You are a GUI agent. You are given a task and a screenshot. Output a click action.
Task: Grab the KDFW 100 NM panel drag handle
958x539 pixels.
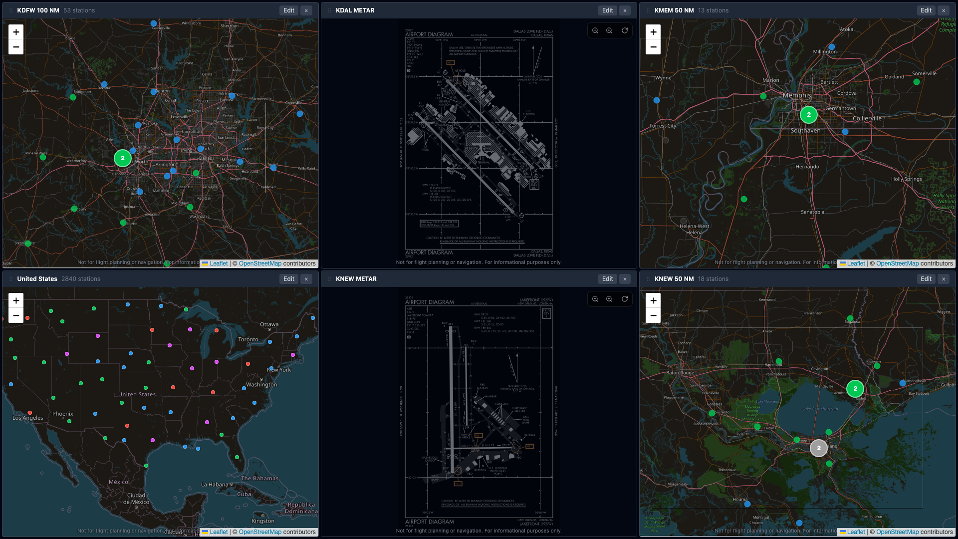(10, 10)
